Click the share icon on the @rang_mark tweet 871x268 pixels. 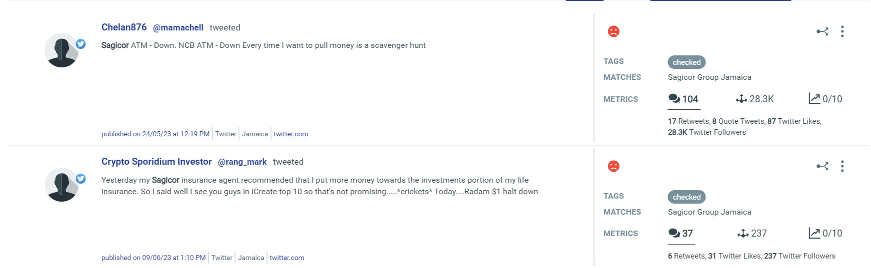[x=822, y=166]
